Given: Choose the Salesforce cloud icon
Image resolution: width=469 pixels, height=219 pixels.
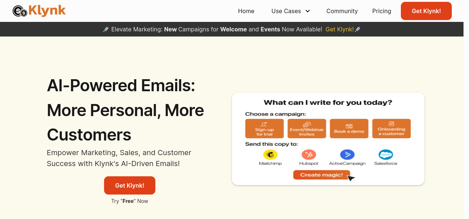Looking at the screenshot, I should tap(385, 155).
